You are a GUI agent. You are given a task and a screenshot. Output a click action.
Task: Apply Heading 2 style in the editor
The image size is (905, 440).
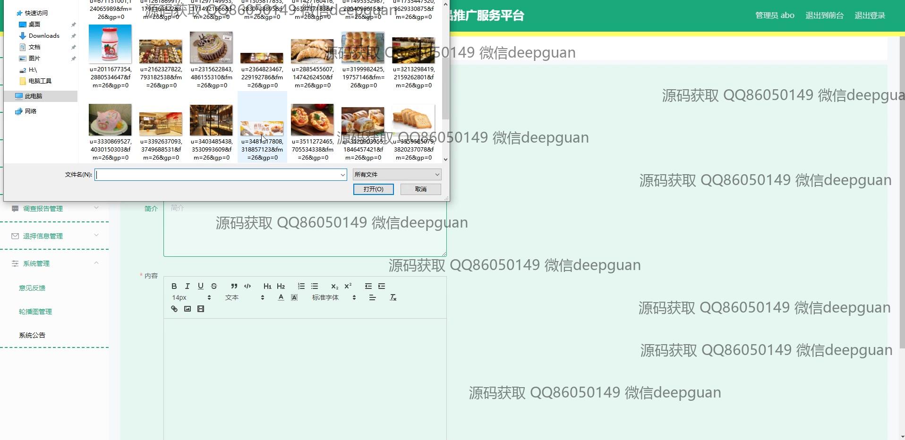(281, 286)
